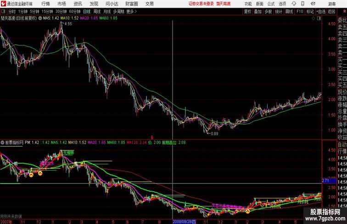This screenshot has width=347, height=224.
Task: Click the customer service headset icon
Action: click(294, 4)
